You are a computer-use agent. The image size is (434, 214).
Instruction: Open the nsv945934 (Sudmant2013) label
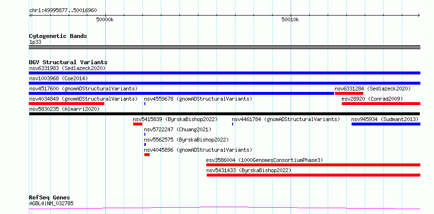click(385, 119)
